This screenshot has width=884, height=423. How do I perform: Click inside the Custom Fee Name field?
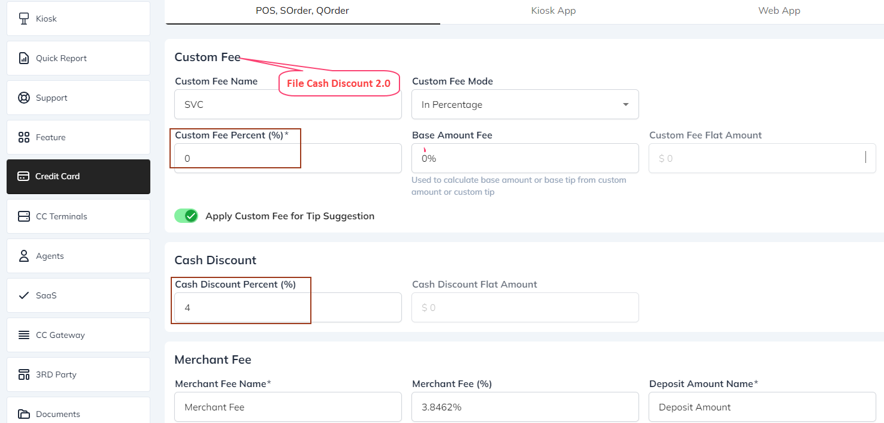point(287,104)
